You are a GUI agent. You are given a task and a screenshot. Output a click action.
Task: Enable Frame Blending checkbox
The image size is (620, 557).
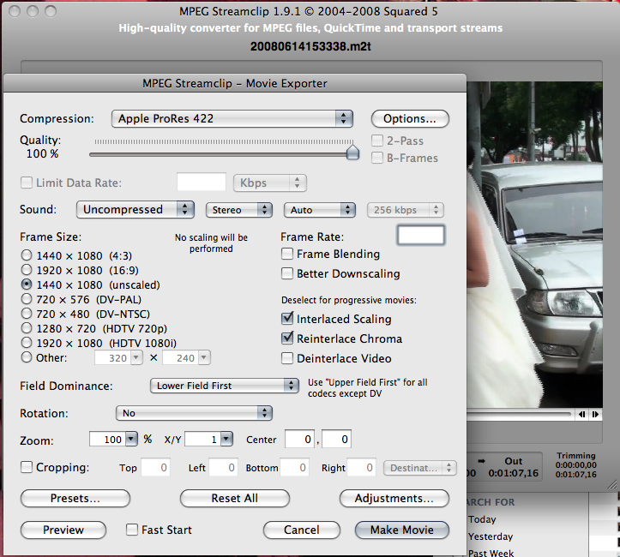(287, 254)
